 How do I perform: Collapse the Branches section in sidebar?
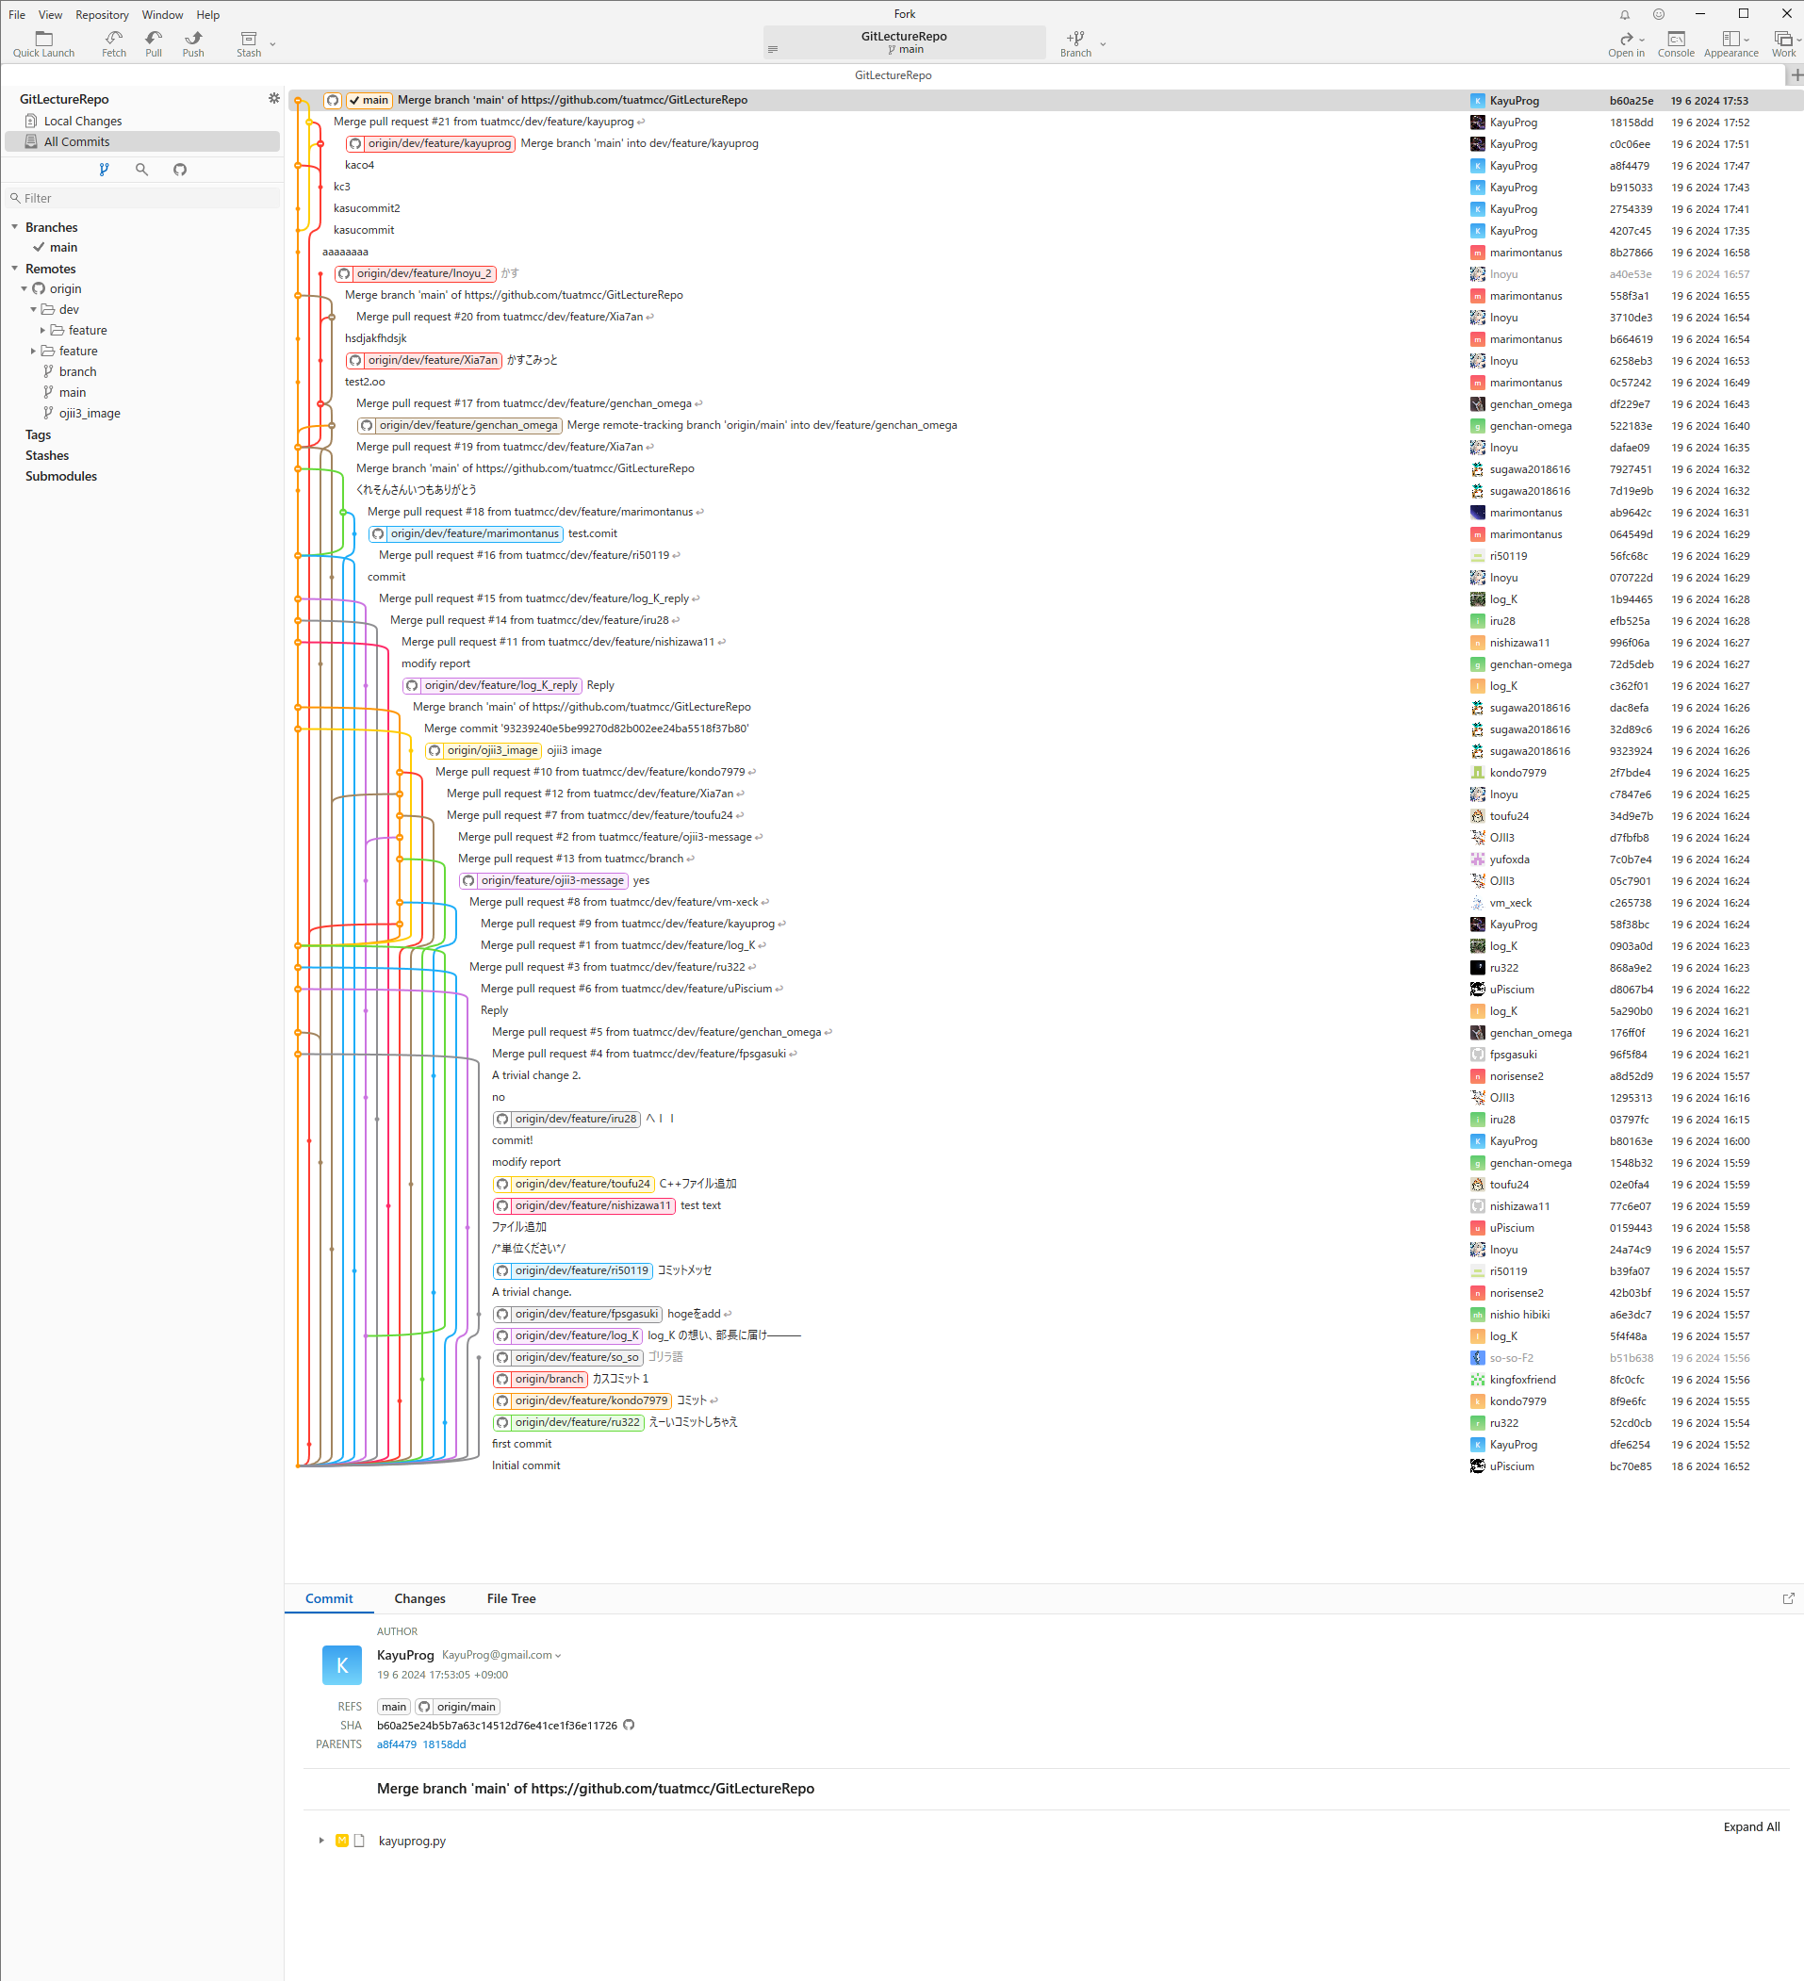(15, 227)
